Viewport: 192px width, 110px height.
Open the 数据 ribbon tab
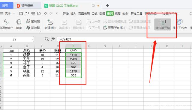102,13
